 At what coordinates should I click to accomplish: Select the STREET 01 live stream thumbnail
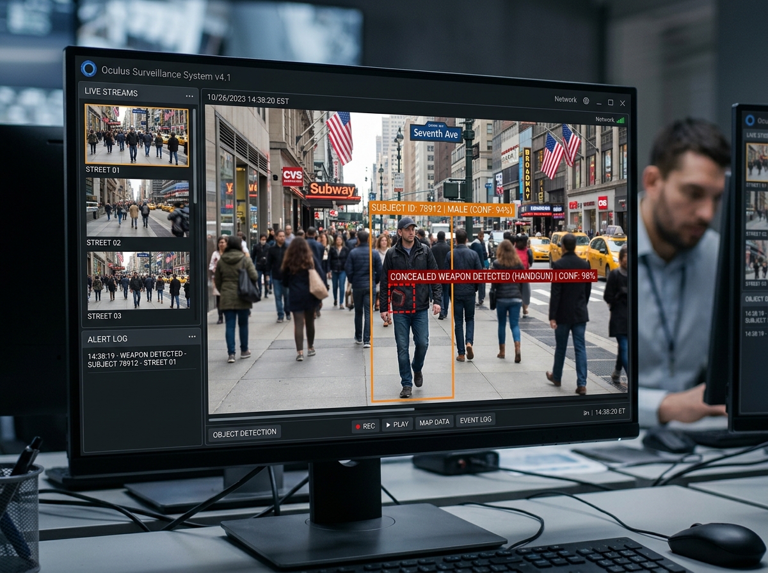(137, 135)
